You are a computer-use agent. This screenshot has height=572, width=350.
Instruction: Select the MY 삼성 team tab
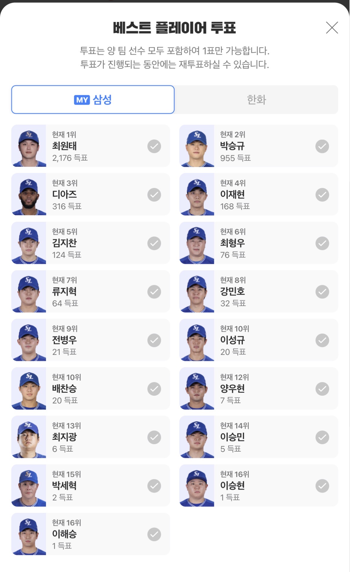[93, 100]
